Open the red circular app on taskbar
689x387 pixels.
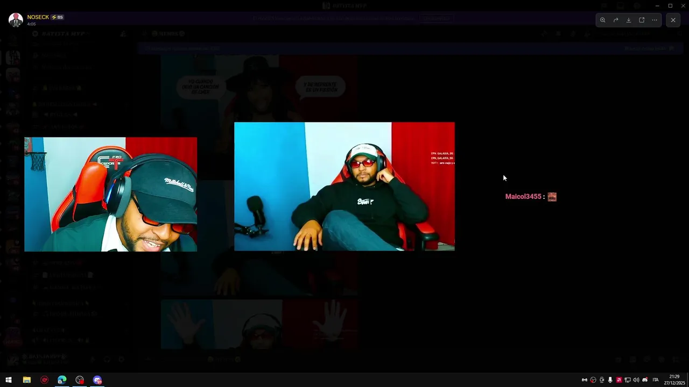click(x=44, y=380)
